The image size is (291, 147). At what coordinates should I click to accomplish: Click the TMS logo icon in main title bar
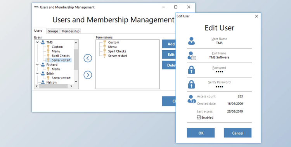point(36,7)
